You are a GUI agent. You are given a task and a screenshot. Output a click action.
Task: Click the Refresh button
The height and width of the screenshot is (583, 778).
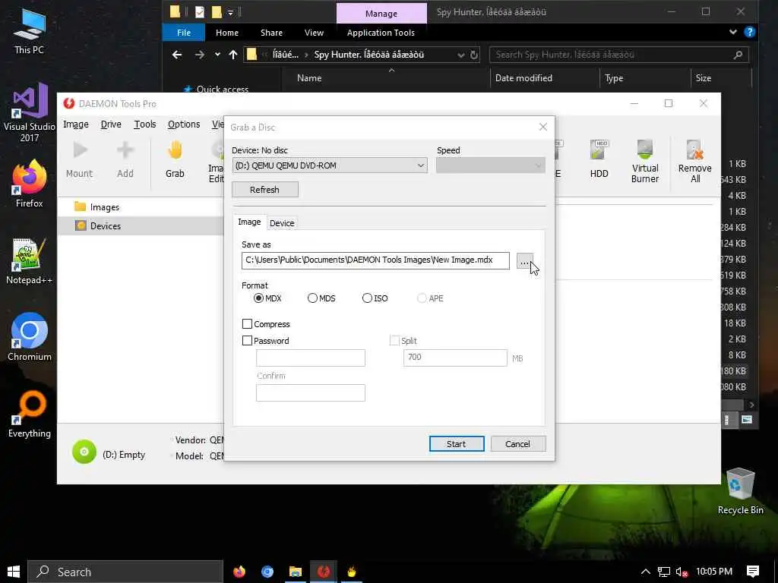point(264,189)
